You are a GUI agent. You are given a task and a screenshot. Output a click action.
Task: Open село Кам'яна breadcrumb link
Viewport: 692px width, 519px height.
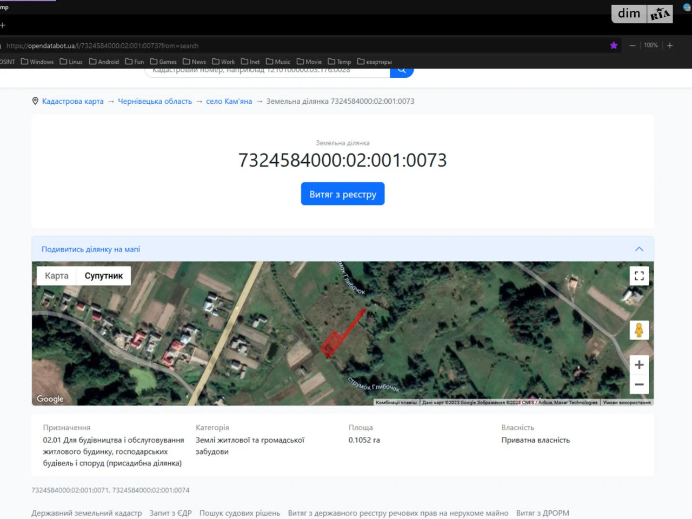tap(229, 101)
